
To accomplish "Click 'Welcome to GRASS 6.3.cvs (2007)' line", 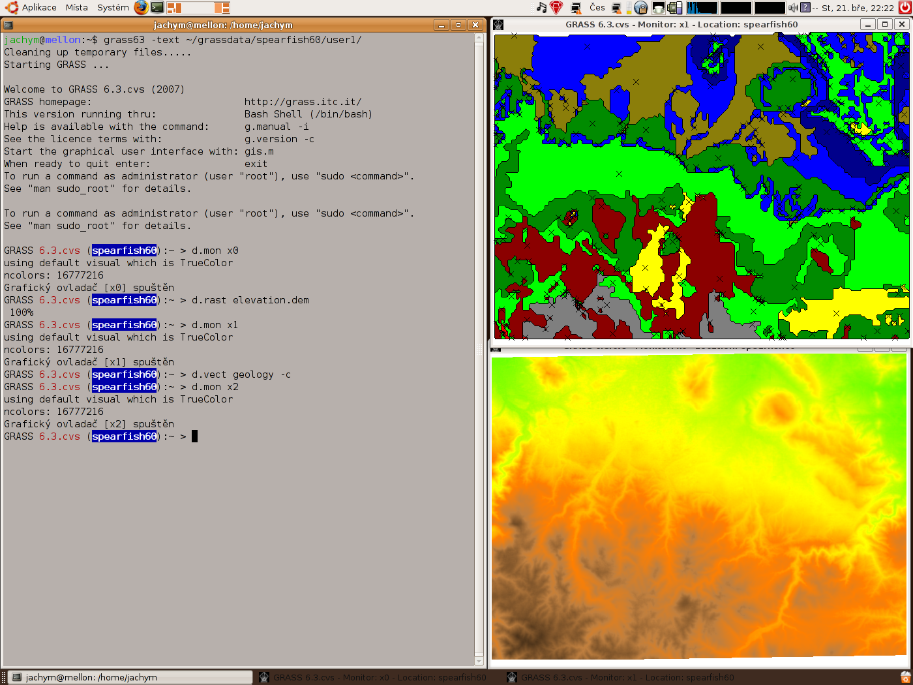I will tap(95, 89).
